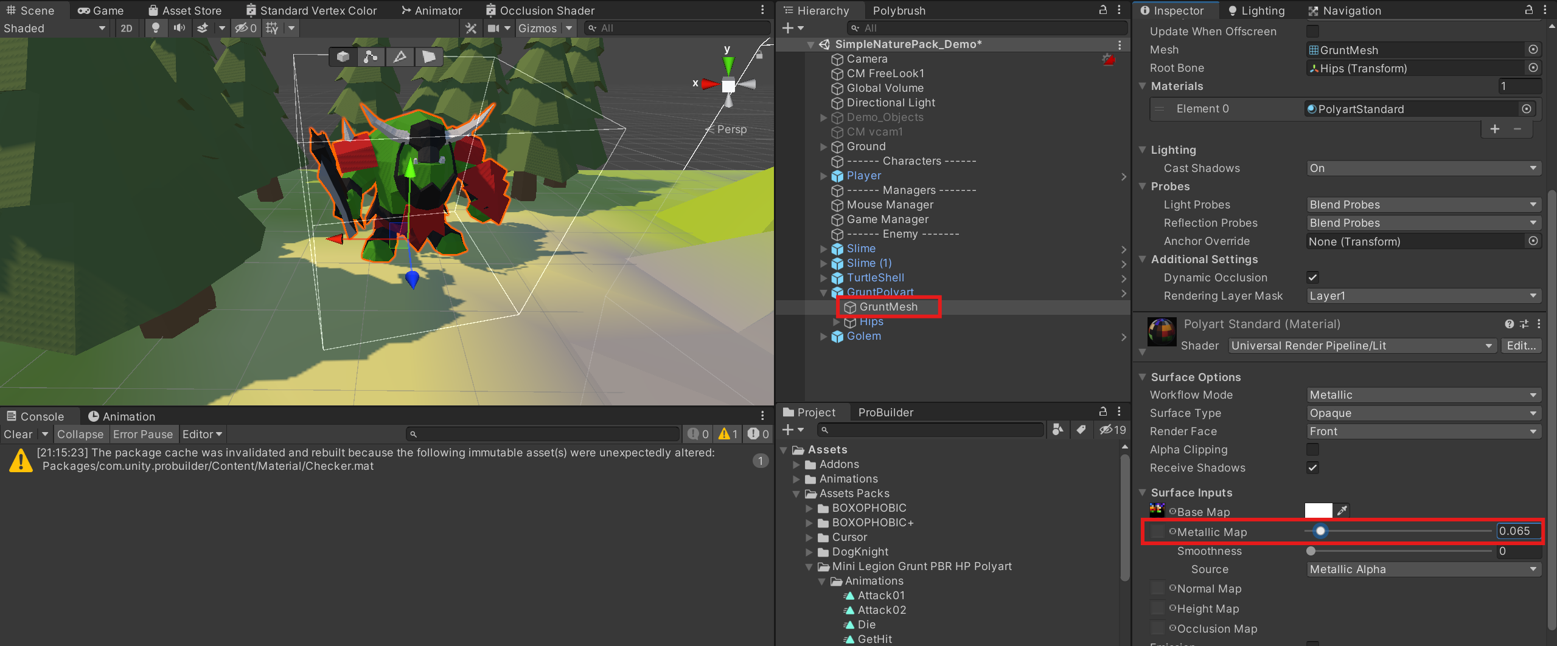
Task: Open material preset sliders icon
Action: click(1524, 324)
